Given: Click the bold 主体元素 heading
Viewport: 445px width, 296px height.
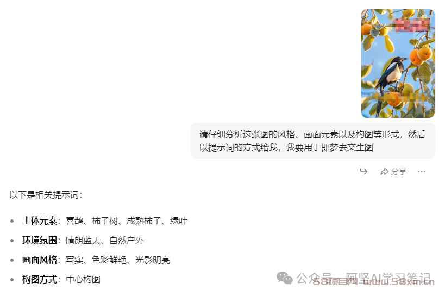Looking at the screenshot, I should click(x=40, y=221).
